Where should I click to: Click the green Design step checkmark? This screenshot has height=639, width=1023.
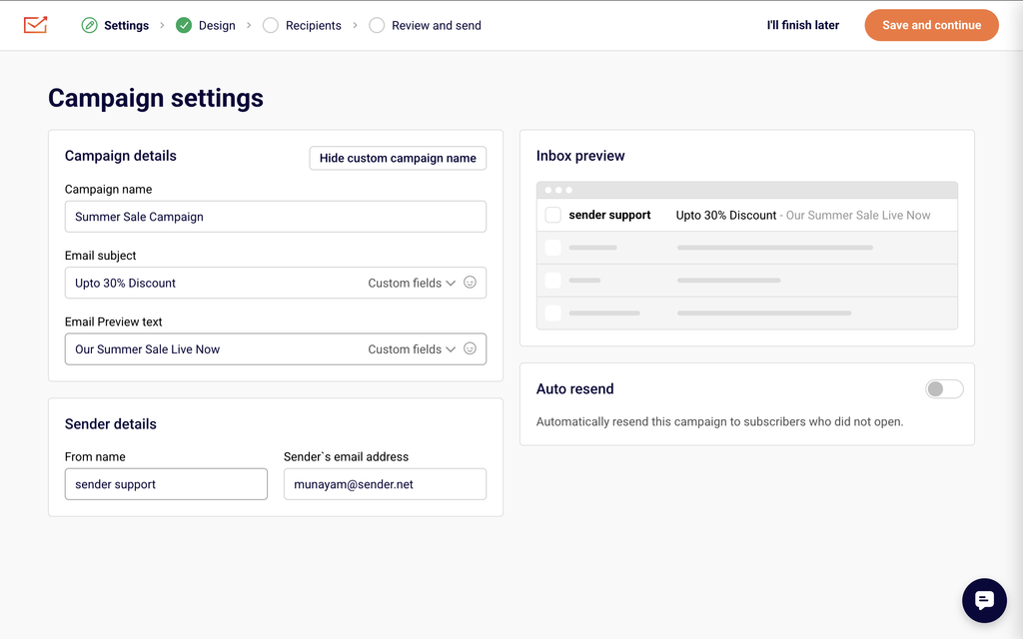tap(184, 25)
